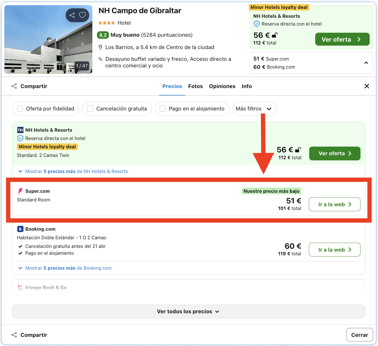This screenshot has height=346, width=378.
Task: Close the prices panel with X
Action: pyautogui.click(x=367, y=86)
